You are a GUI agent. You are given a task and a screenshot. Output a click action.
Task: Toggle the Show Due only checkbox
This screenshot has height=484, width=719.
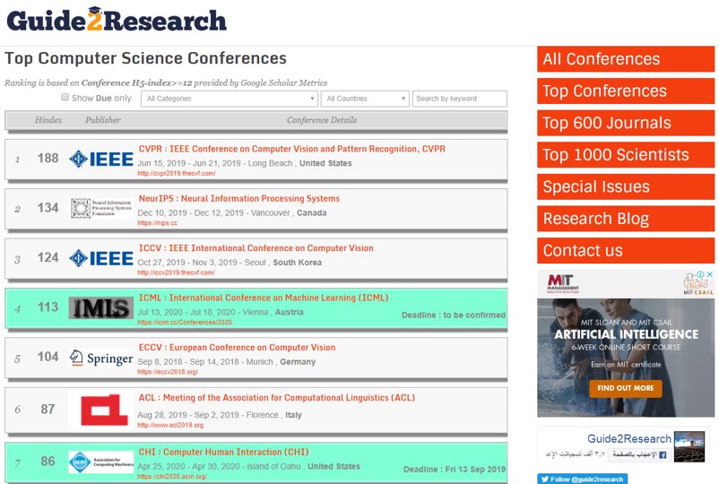pos(65,97)
